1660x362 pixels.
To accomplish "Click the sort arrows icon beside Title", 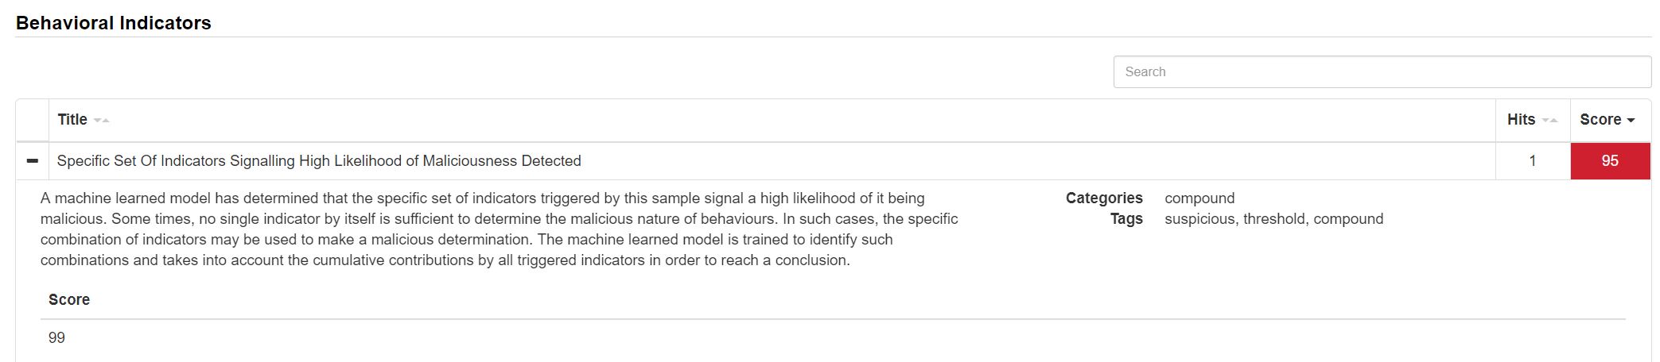I will [101, 120].
